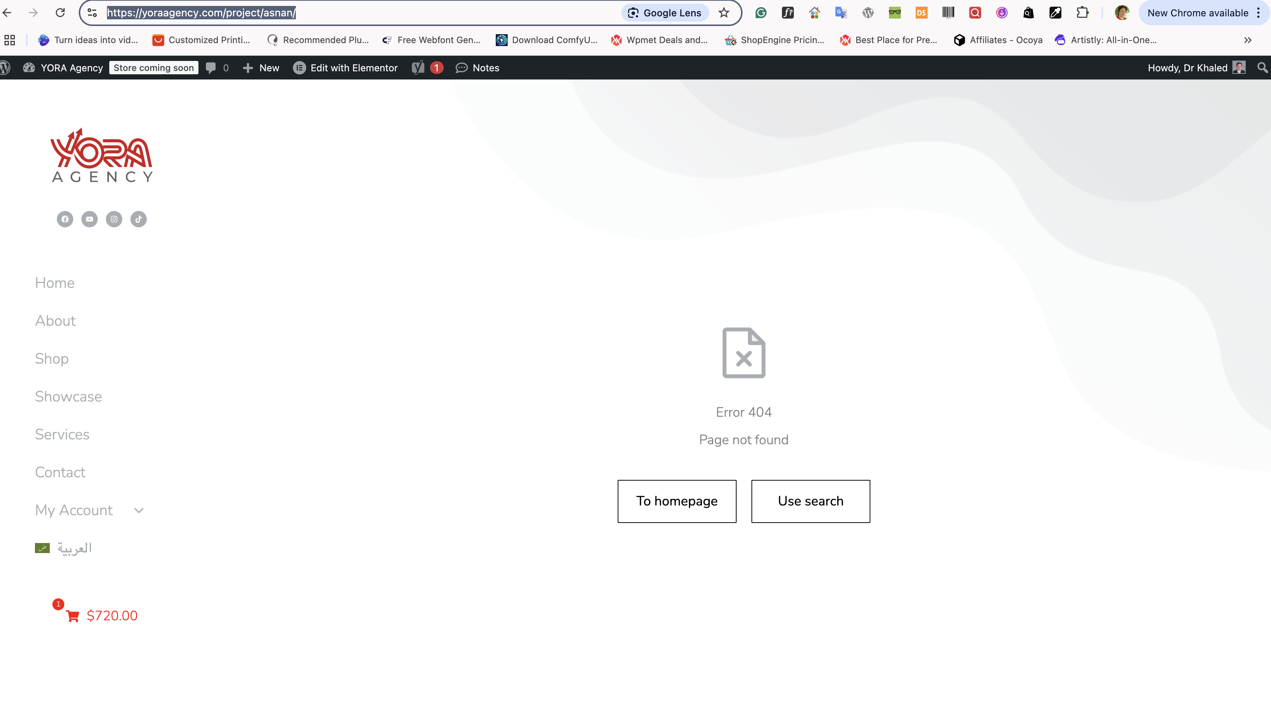This screenshot has width=1271, height=728.
Task: Open the DS orange extension icon
Action: click(x=921, y=13)
